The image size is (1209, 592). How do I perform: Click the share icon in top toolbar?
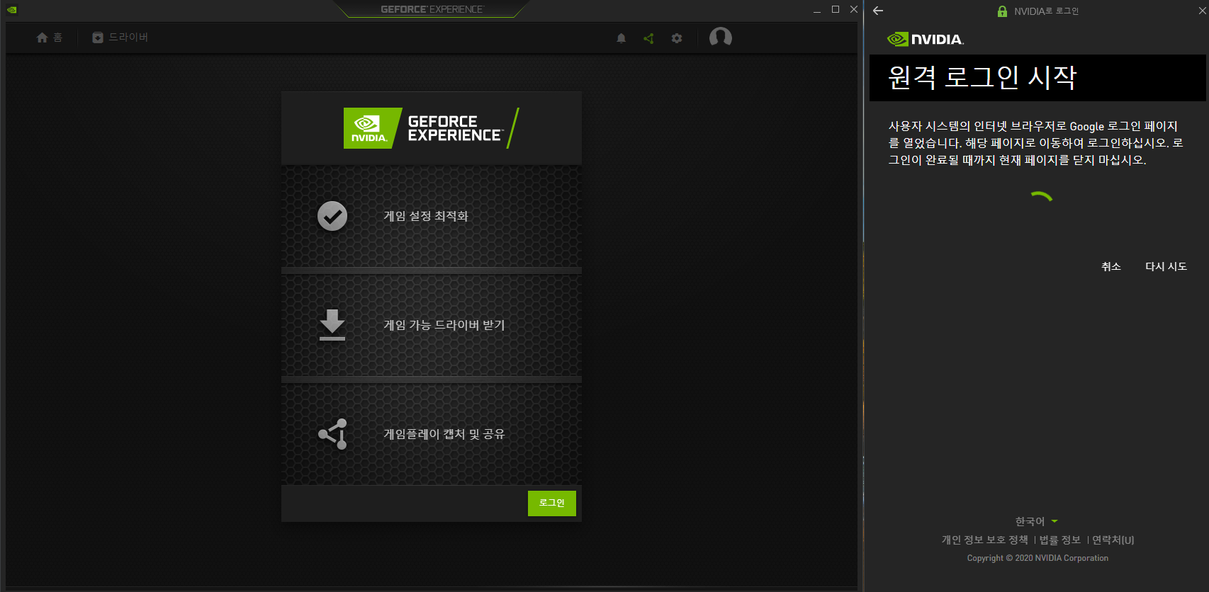[648, 38]
